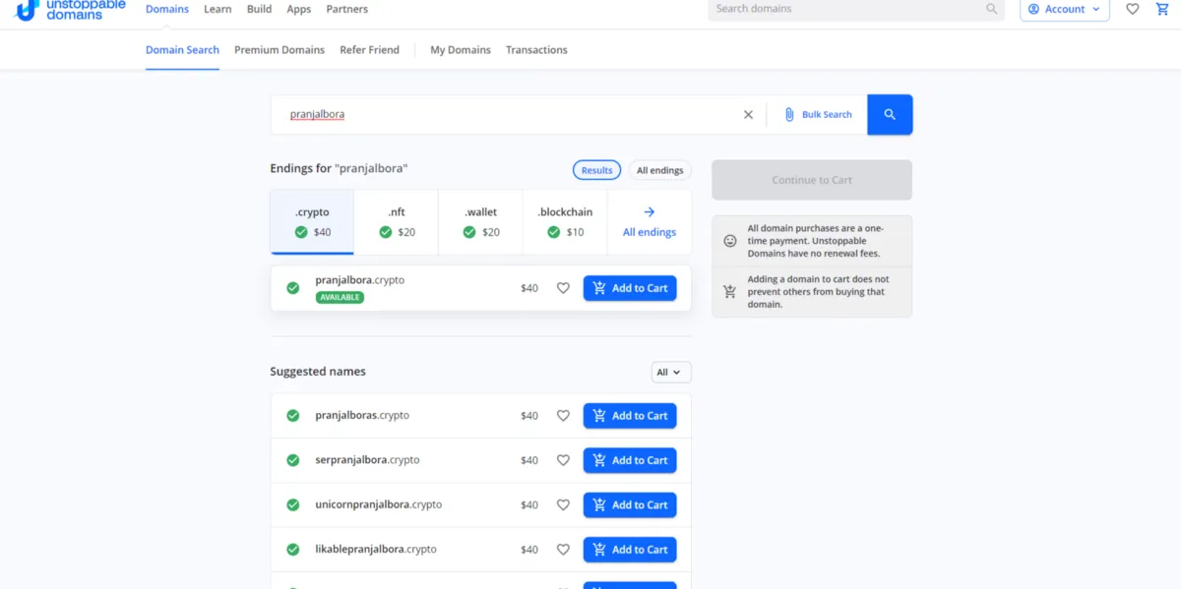
Task: Open the shopping cart icon in header
Action: tap(1162, 9)
